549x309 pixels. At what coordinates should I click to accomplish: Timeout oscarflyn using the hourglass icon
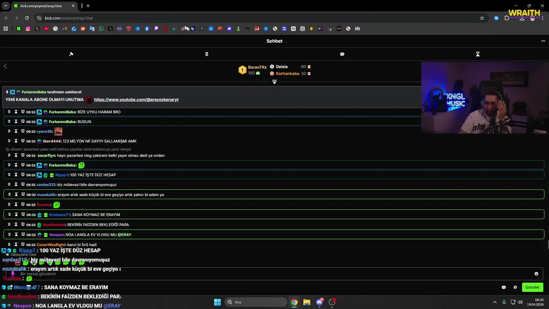[x=16, y=155]
